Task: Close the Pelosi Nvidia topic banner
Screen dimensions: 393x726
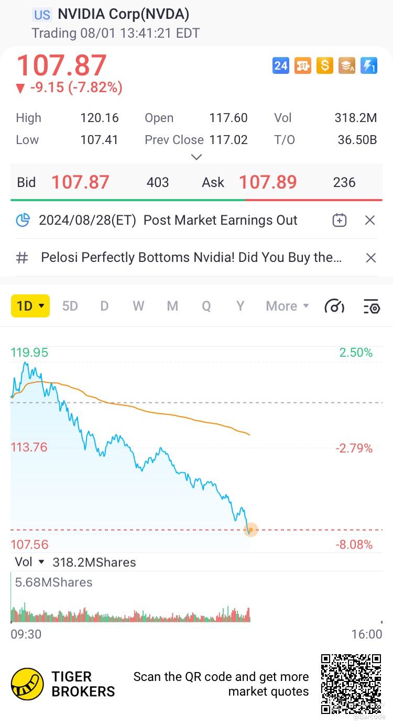Action: 370,258
